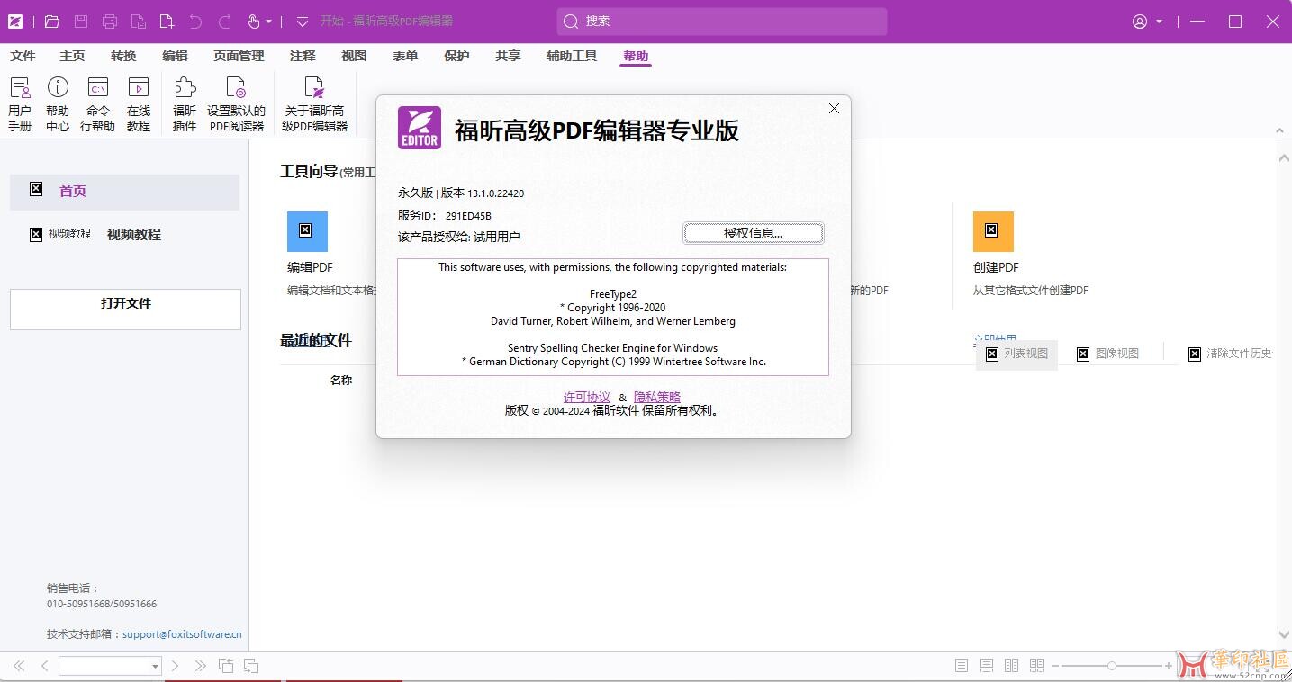
Task: Go to previous page arrow icon
Action: [x=44, y=666]
